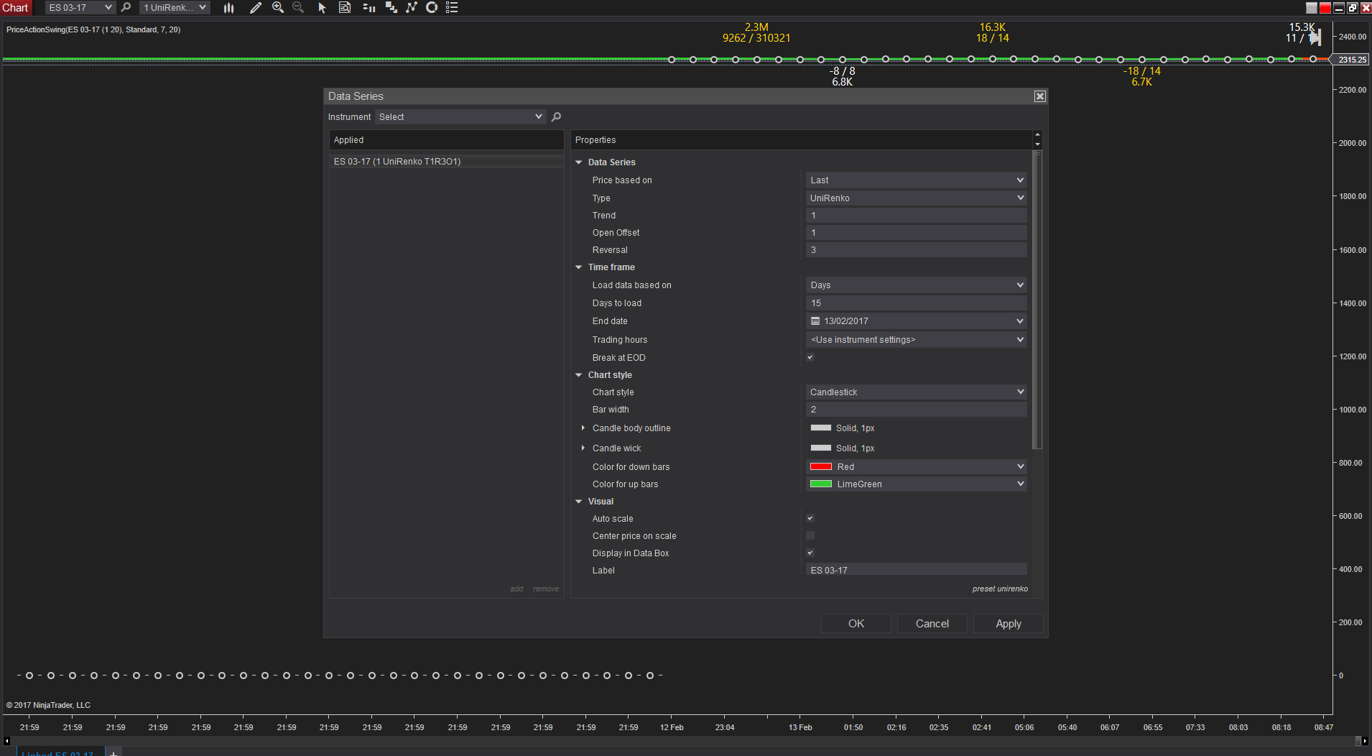The width and height of the screenshot is (1372, 756).
Task: Click the Bar width field
Action: pos(916,410)
